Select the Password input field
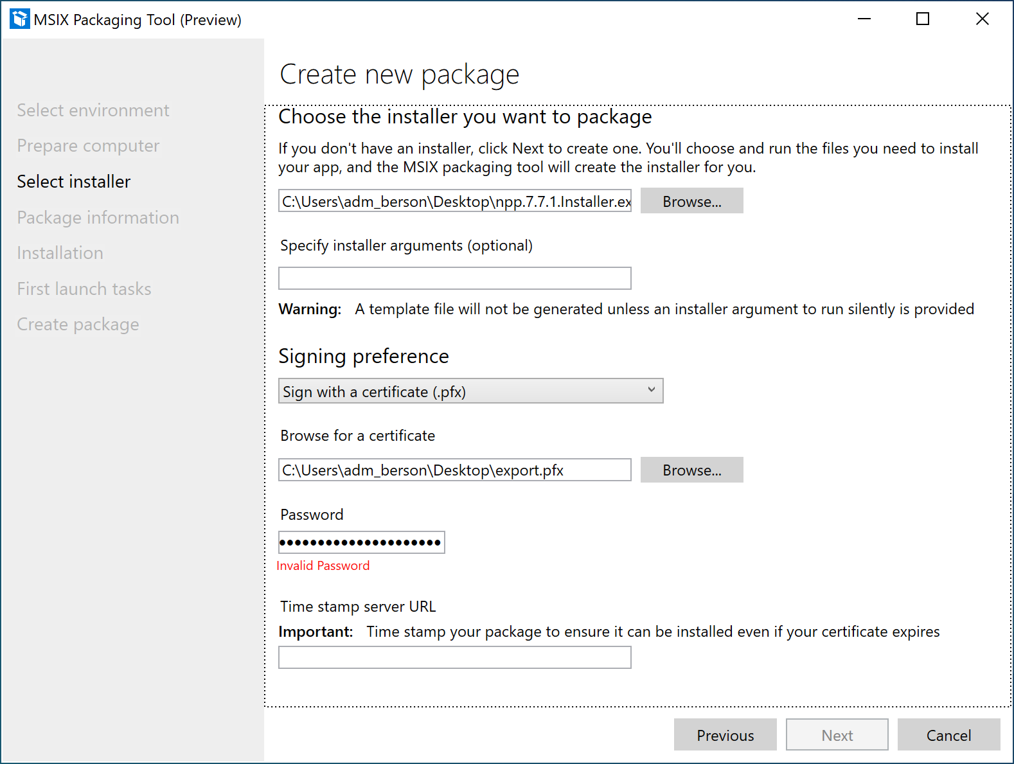 click(361, 542)
